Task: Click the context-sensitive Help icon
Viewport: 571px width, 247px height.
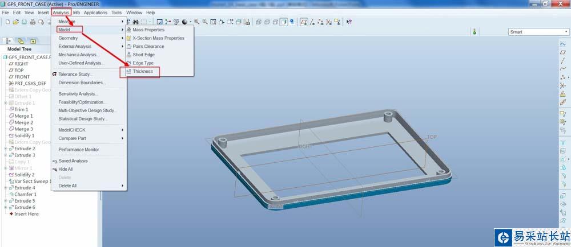Action: (x=349, y=22)
